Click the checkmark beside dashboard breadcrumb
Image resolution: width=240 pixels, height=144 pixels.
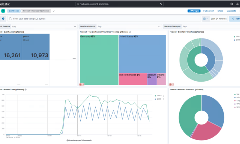(53, 11)
